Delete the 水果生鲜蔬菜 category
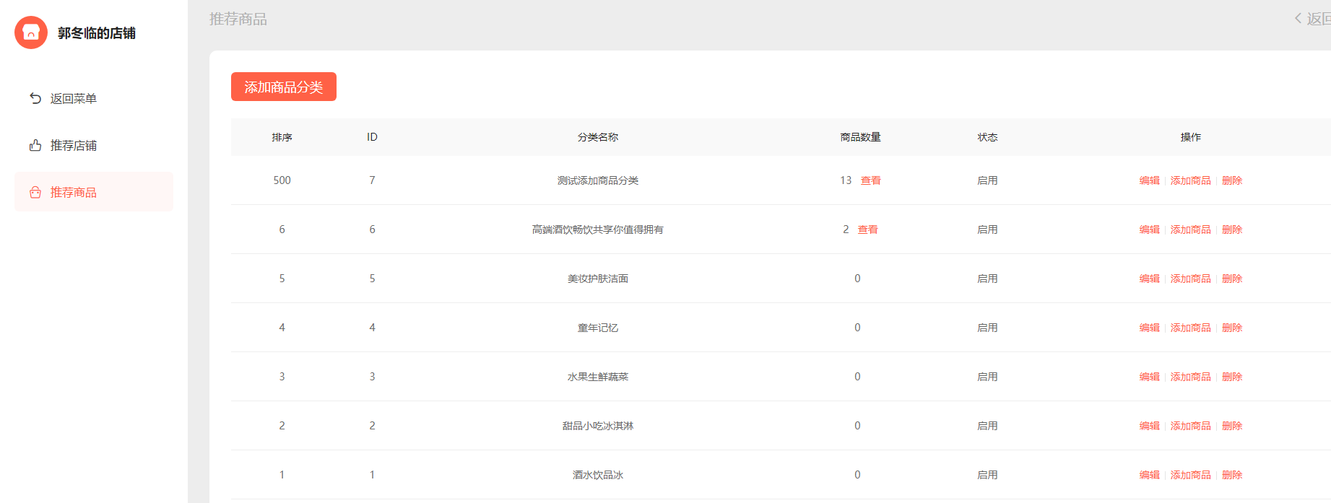This screenshot has width=1331, height=503. click(1232, 377)
